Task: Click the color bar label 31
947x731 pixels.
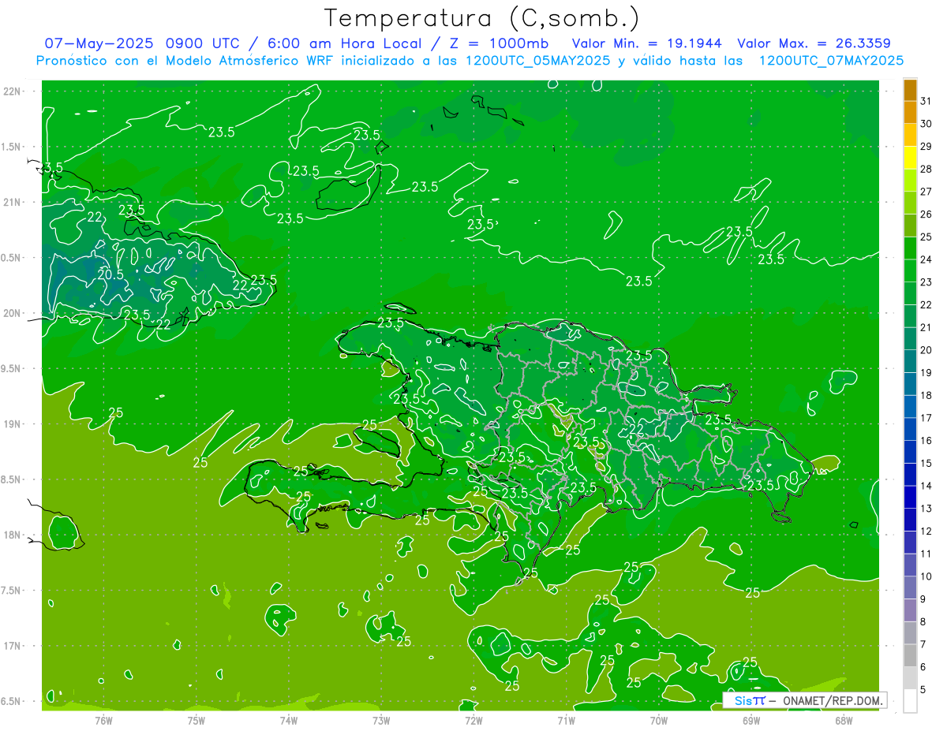Action: [926, 101]
